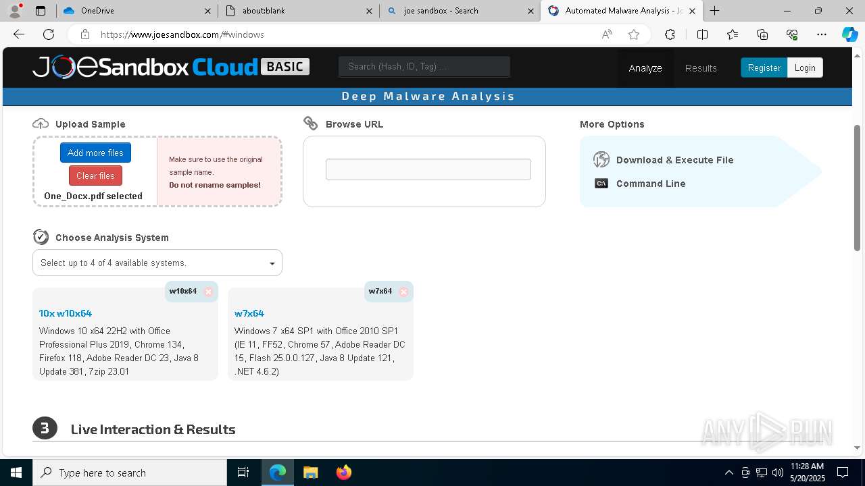
Task: Open the Collections panel
Action: point(762,34)
